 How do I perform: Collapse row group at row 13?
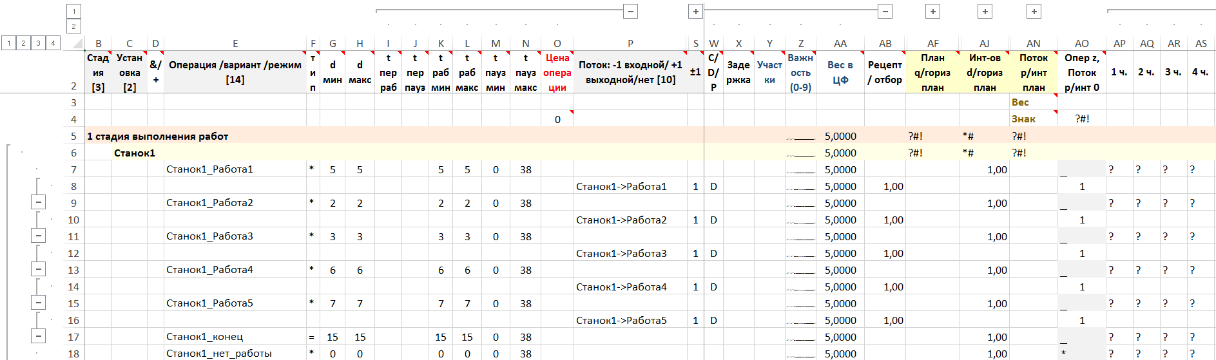pos(39,269)
